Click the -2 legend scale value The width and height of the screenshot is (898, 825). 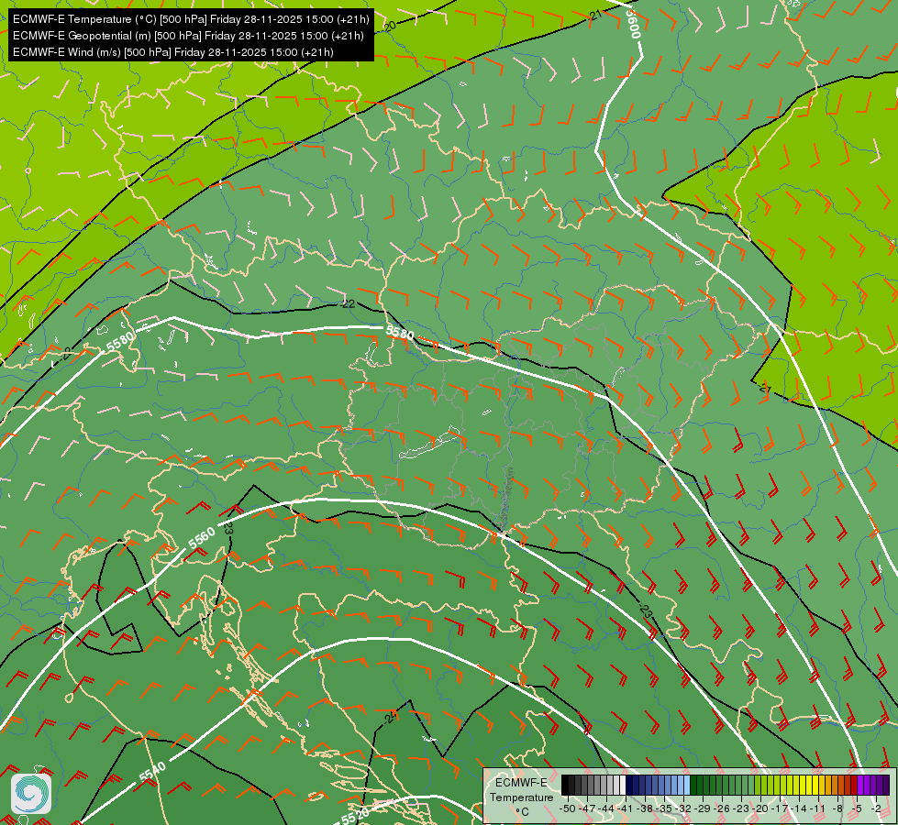click(x=876, y=808)
